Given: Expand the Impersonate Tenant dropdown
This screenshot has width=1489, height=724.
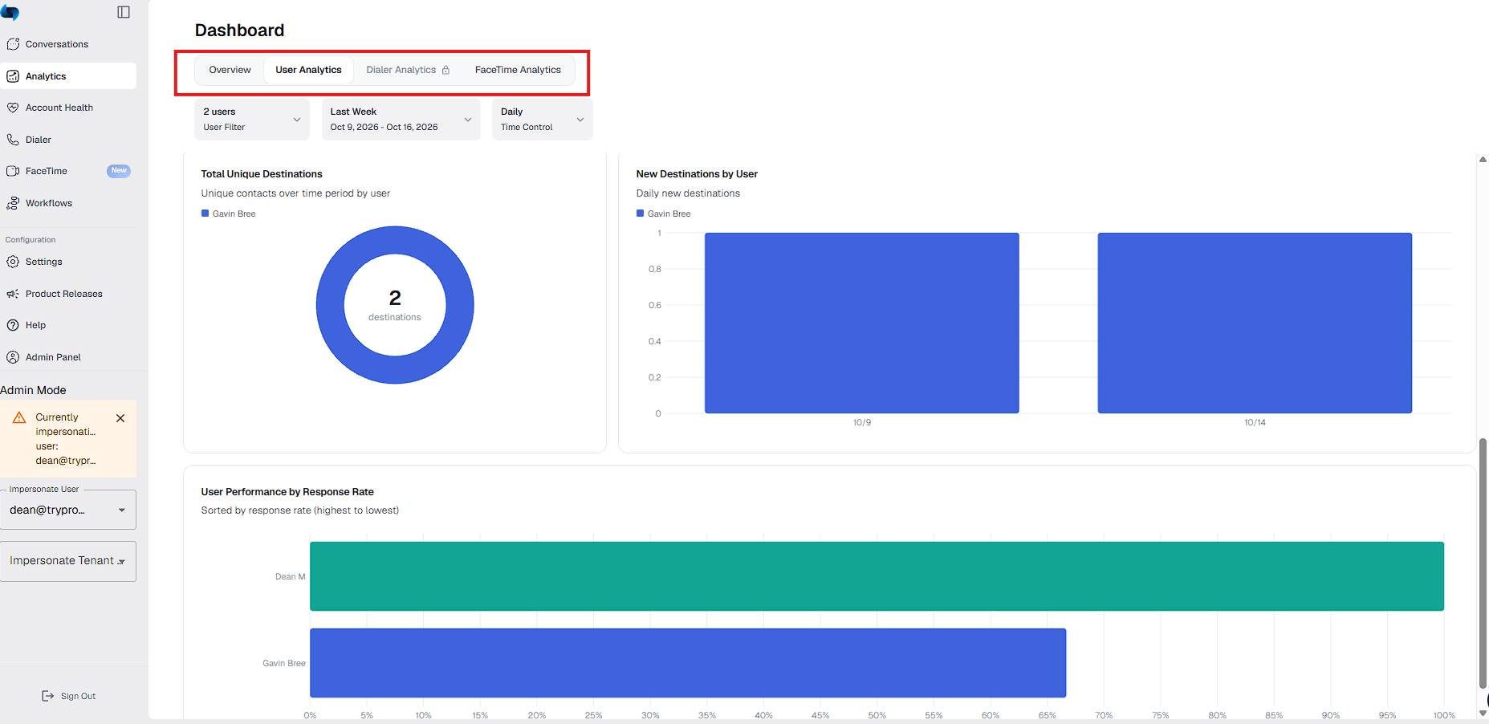Looking at the screenshot, I should [x=68, y=561].
